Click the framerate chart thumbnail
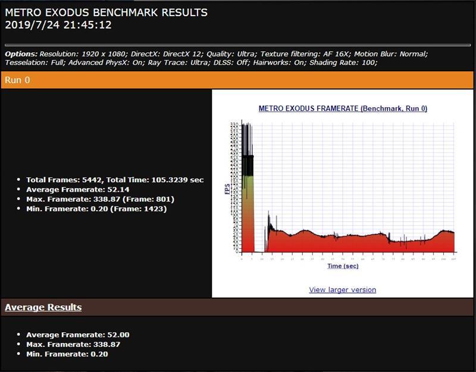 [x=343, y=188]
